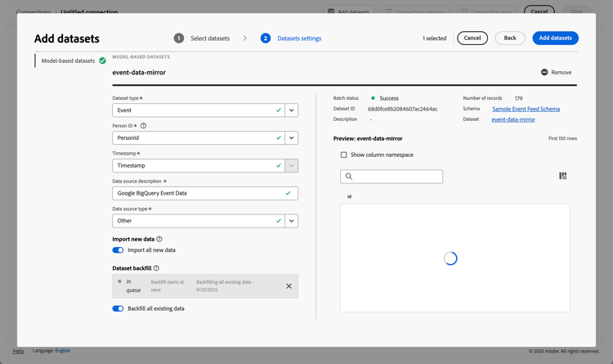Toggle Backfill all existing data switch
613x364 pixels.
pyautogui.click(x=118, y=309)
